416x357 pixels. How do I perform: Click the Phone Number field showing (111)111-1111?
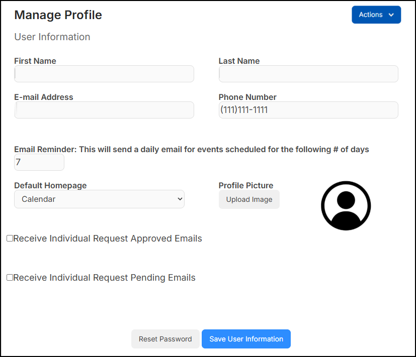pyautogui.click(x=308, y=110)
